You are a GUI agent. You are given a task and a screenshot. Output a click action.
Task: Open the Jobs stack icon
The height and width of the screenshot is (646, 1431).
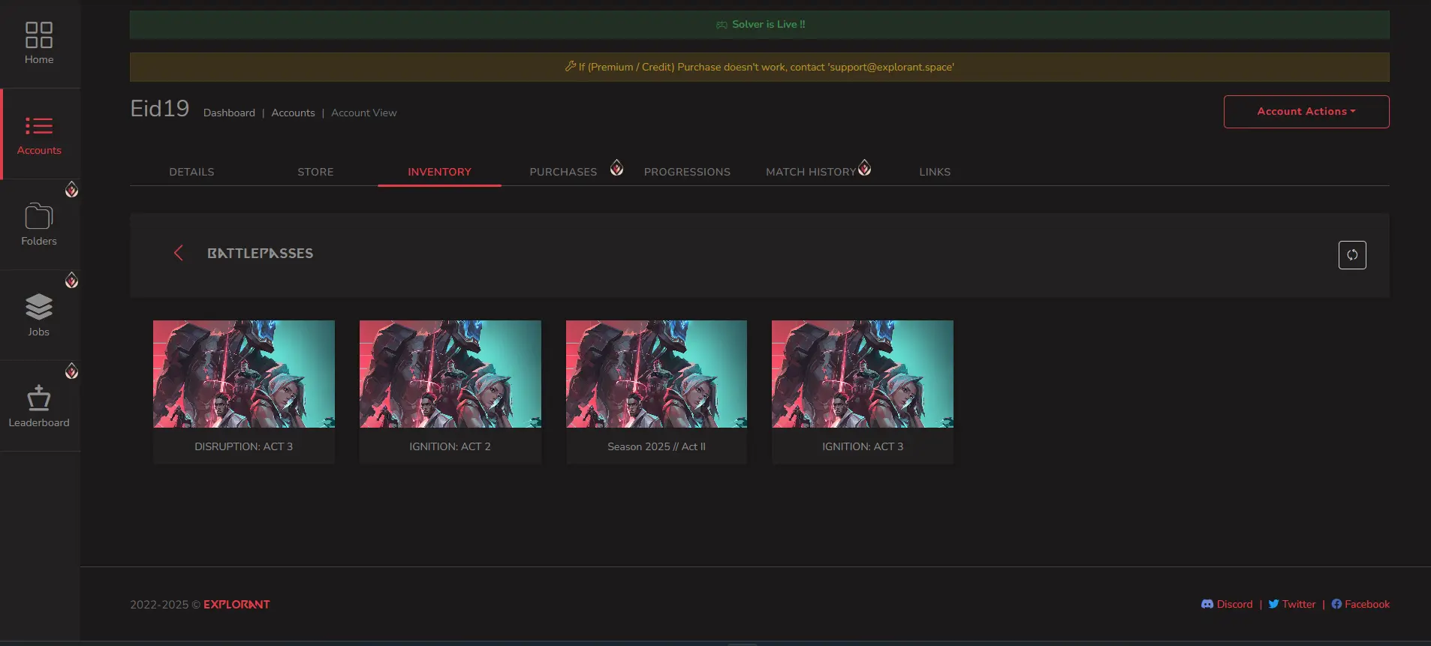click(39, 307)
